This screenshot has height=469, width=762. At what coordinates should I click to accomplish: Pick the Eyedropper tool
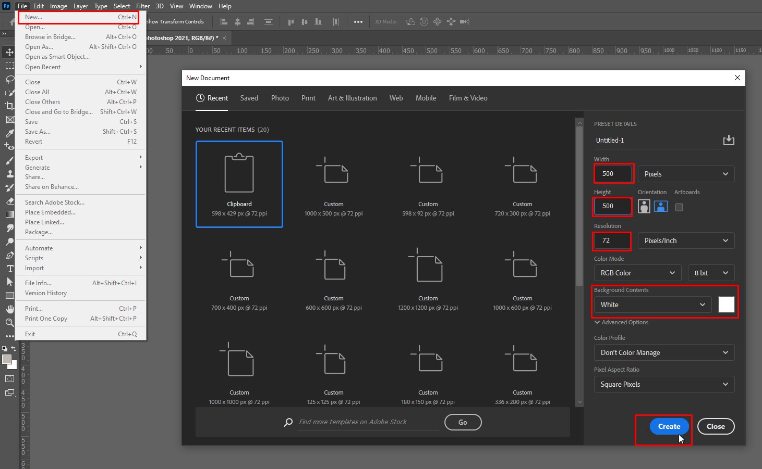[x=9, y=133]
